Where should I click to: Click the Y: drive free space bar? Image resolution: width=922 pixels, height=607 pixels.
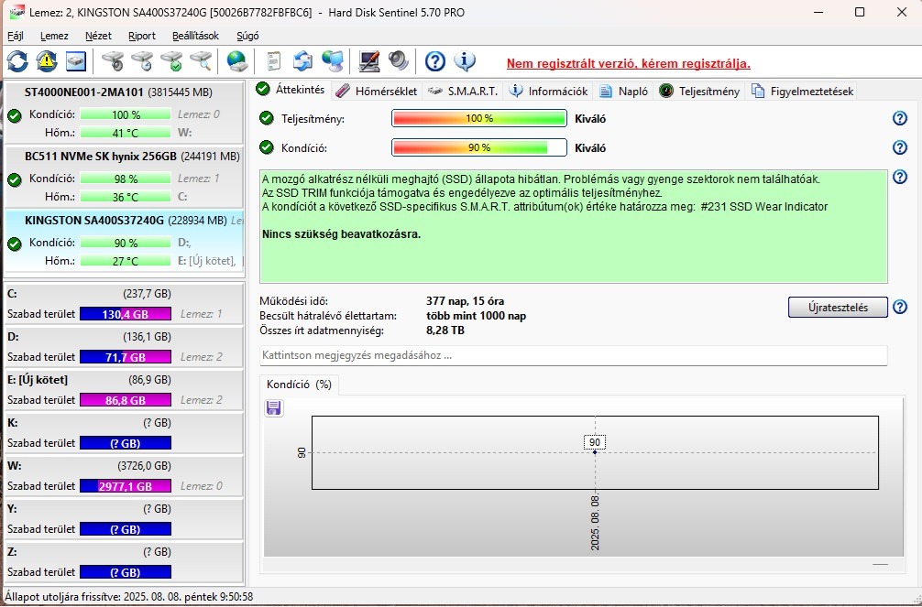pos(126,529)
